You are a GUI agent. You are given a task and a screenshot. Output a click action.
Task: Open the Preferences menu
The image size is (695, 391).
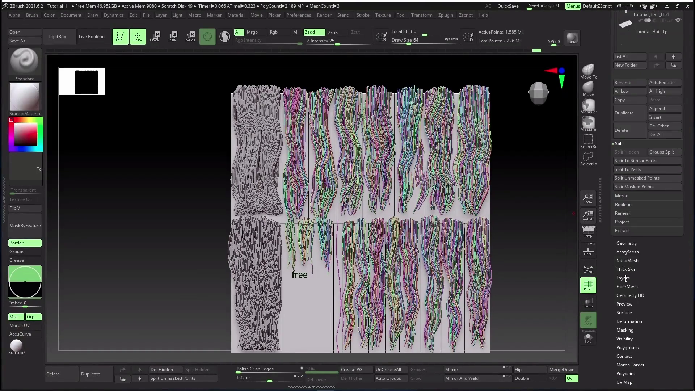pos(299,15)
